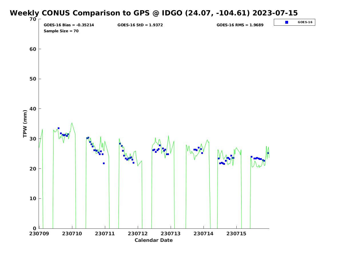Click the blue square marker in the legend
Image resolution: width=343 pixels, height=257 pixels.
(x=287, y=22)
